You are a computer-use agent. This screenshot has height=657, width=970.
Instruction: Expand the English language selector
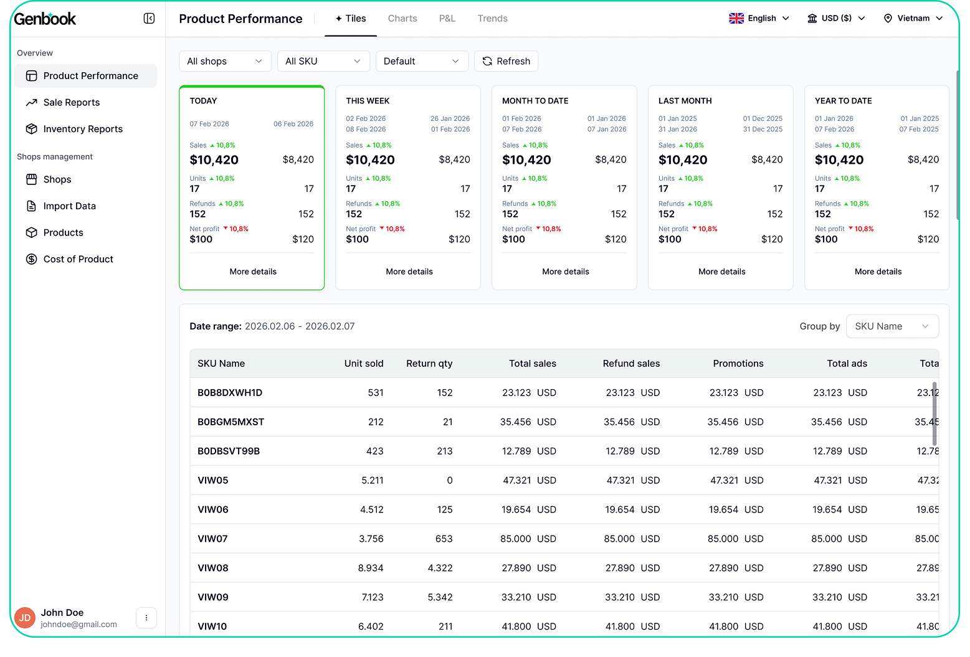click(x=759, y=18)
